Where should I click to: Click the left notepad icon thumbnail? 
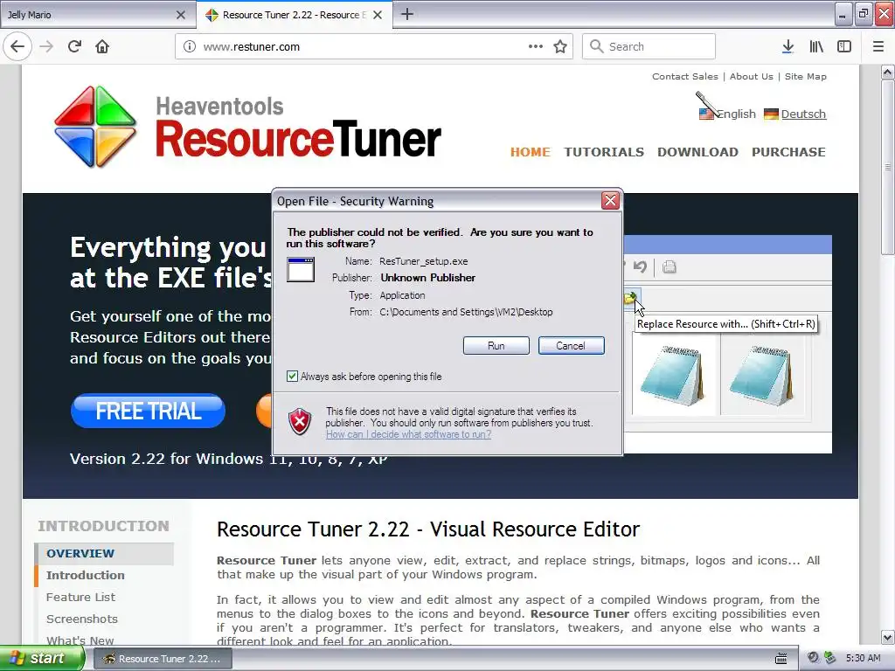pos(672,374)
